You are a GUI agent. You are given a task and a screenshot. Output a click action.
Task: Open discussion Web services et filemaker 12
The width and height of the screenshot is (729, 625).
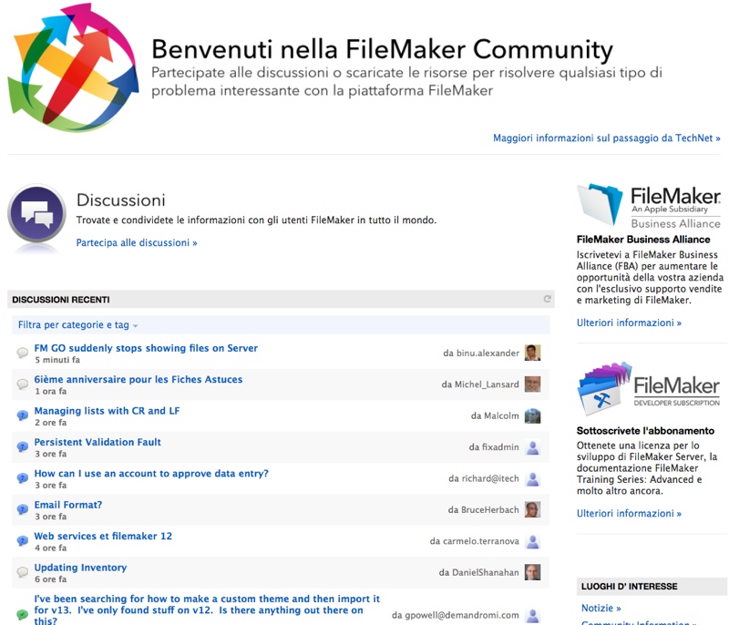coord(103,536)
